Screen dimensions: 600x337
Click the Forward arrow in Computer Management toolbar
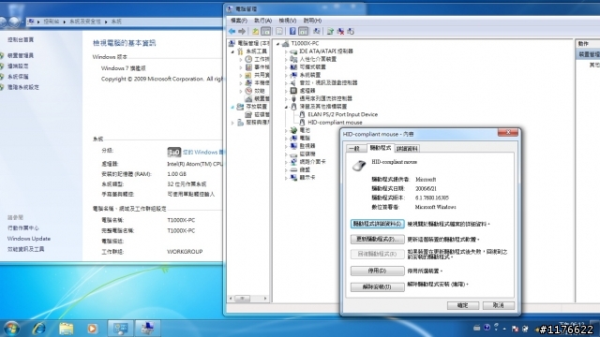point(242,31)
